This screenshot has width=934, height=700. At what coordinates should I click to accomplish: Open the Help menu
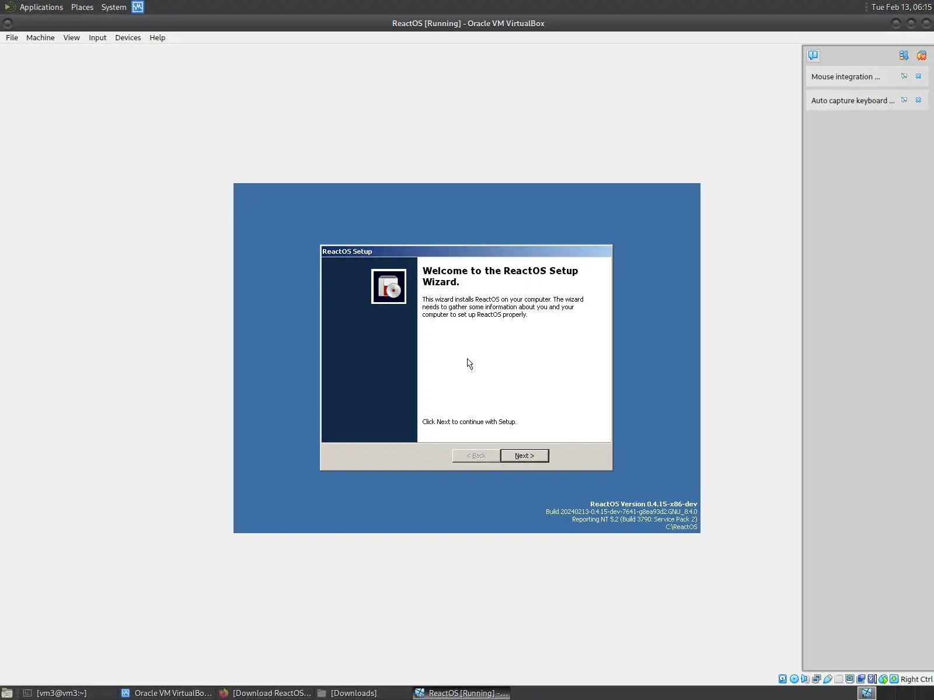(158, 37)
